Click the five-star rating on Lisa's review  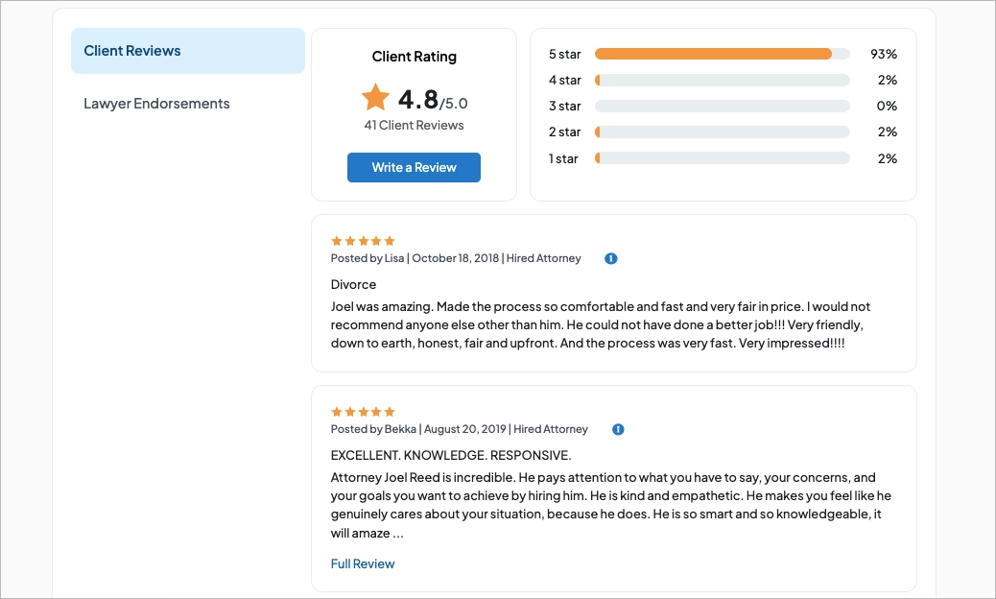pyautogui.click(x=363, y=241)
